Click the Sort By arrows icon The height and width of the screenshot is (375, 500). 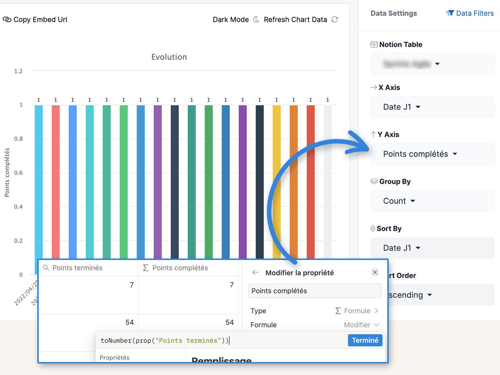point(373,229)
